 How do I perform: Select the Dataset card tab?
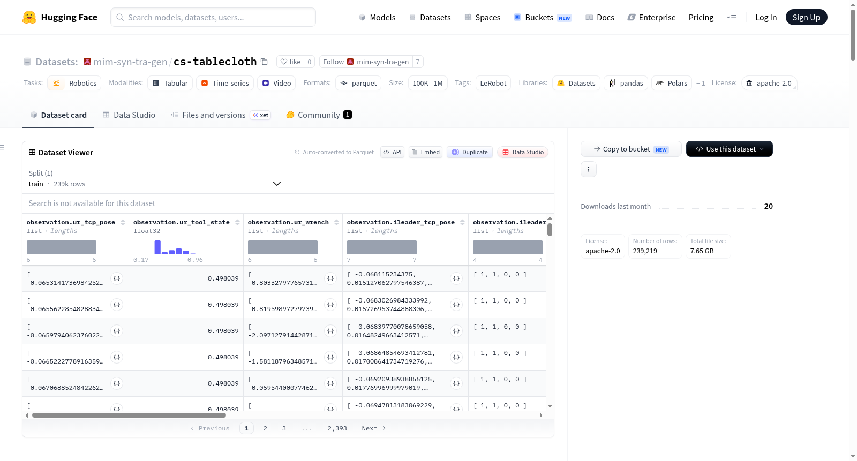[58, 115]
